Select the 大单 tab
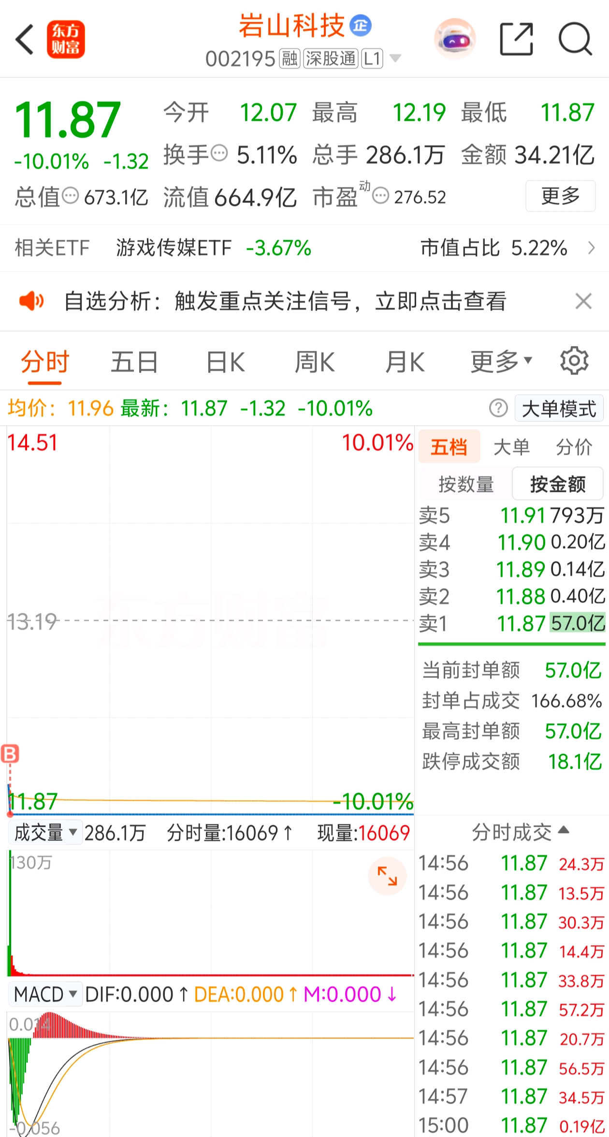Viewport: 609px width, 1137px height. (x=512, y=447)
